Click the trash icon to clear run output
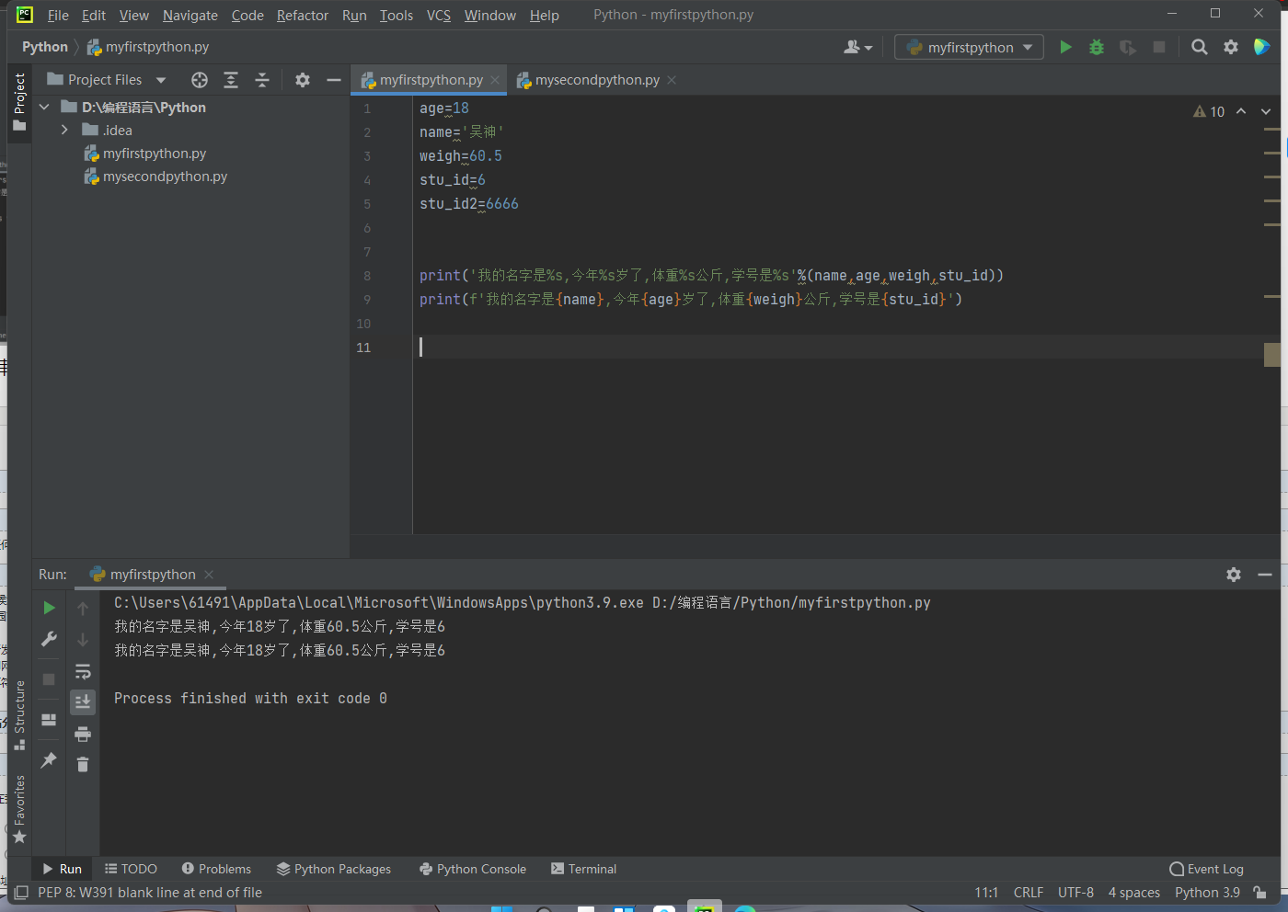1288x912 pixels. (83, 765)
